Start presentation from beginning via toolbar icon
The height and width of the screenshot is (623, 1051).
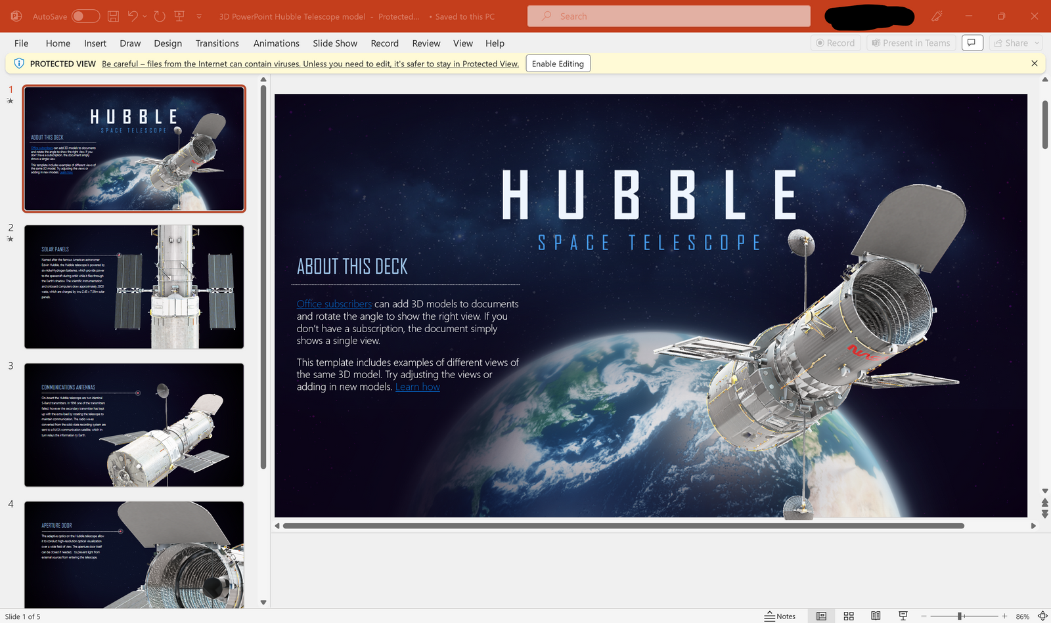coord(179,16)
